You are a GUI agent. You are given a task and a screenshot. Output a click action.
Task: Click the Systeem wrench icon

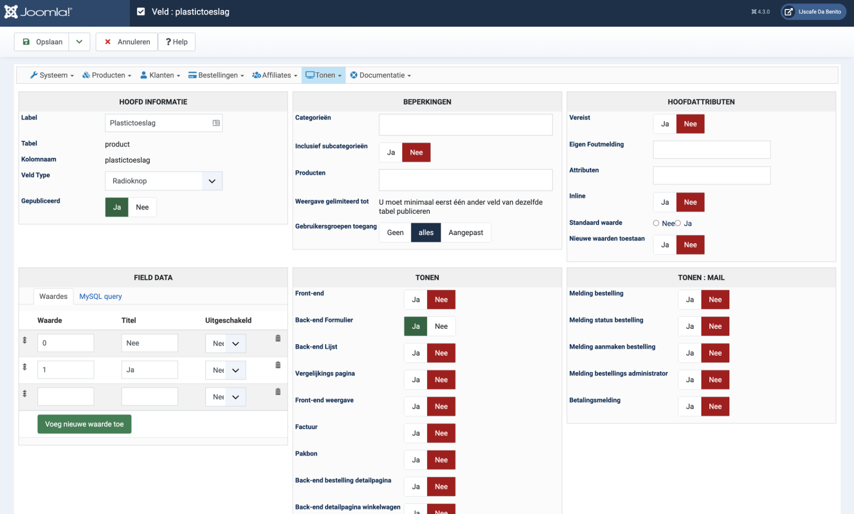coord(34,75)
